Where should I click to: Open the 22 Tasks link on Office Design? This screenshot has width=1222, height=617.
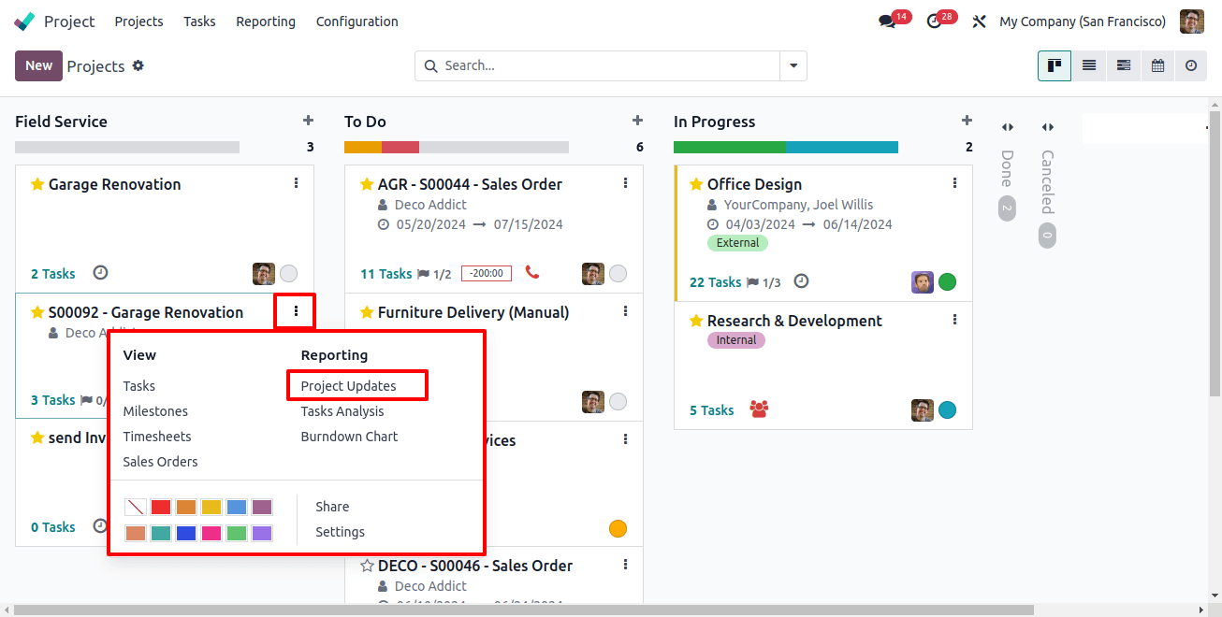click(x=716, y=282)
